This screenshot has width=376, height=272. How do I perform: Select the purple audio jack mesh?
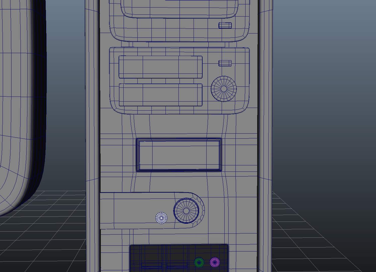pyautogui.click(x=214, y=262)
